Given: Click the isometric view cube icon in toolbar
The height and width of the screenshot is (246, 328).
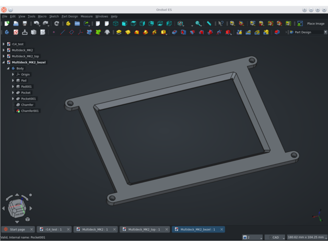Looking at the screenshot, I should tap(115, 23).
